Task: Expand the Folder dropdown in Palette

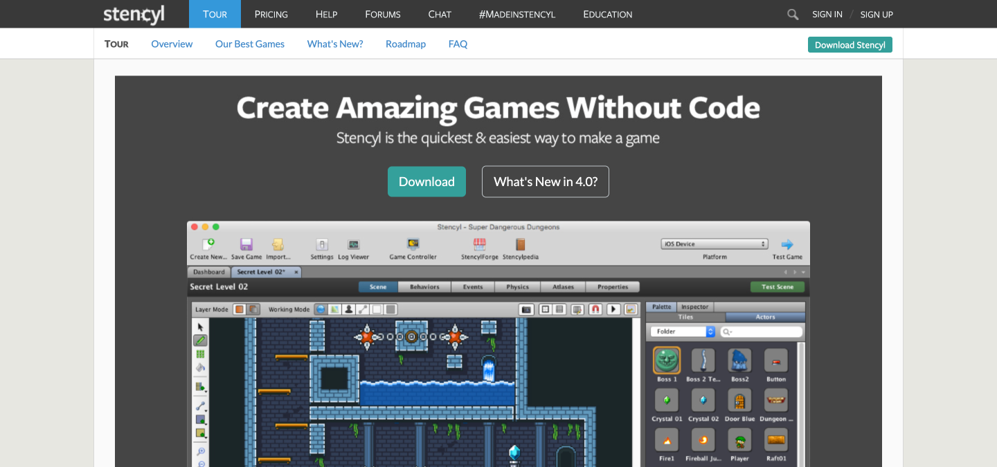Action: (x=683, y=331)
